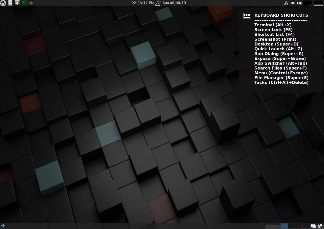
Task: Click the "Search Files (Super+F)" line
Action: (280, 68)
